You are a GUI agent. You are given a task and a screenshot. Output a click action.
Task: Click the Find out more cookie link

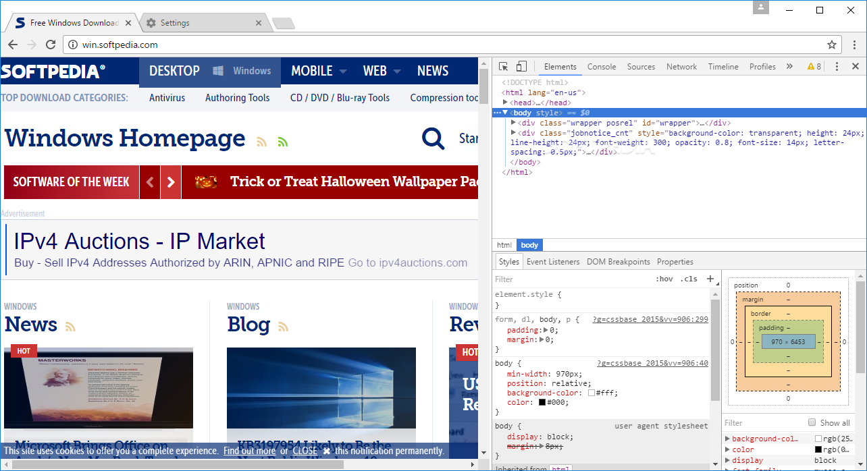[x=250, y=451]
